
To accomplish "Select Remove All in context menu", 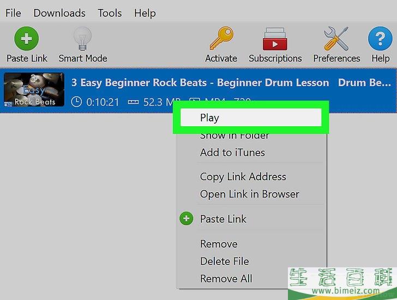I will coord(226,279).
